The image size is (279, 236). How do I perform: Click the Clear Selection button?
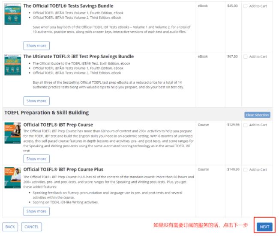pyautogui.click(x=257, y=115)
